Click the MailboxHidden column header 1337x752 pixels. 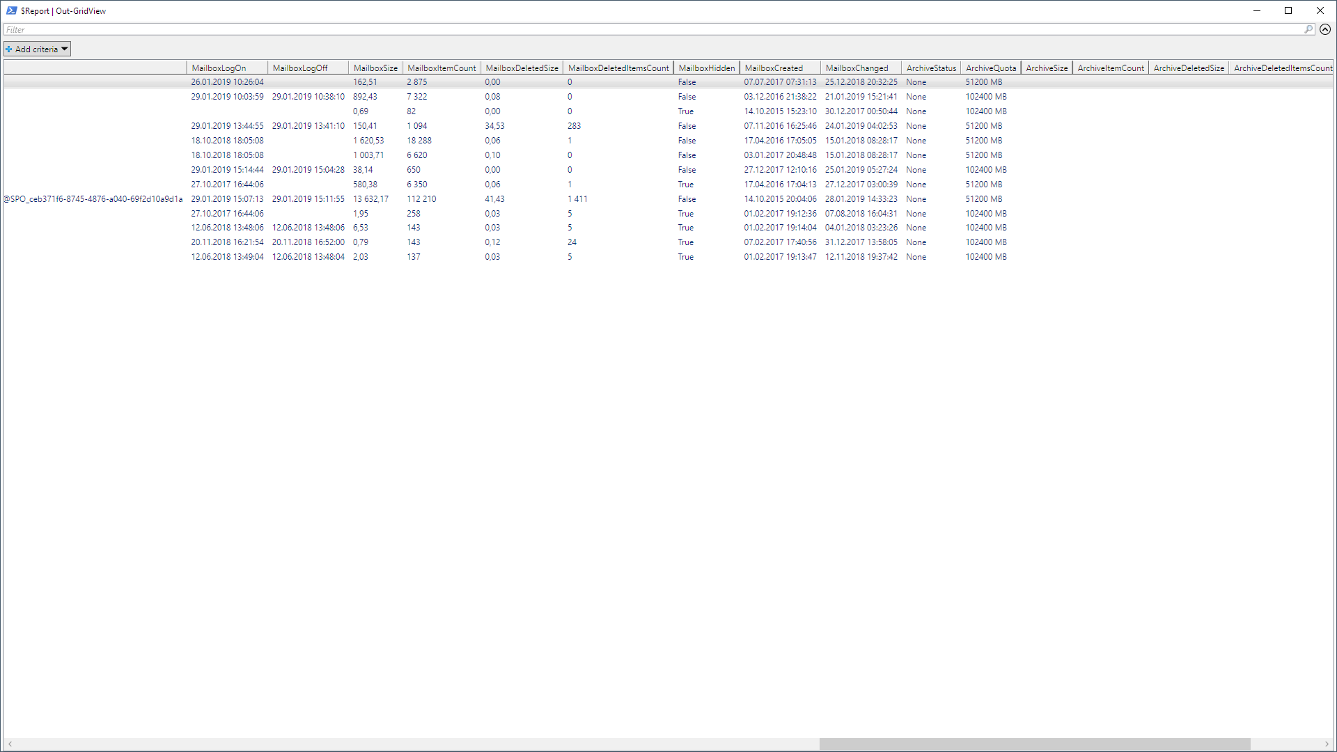click(706, 68)
